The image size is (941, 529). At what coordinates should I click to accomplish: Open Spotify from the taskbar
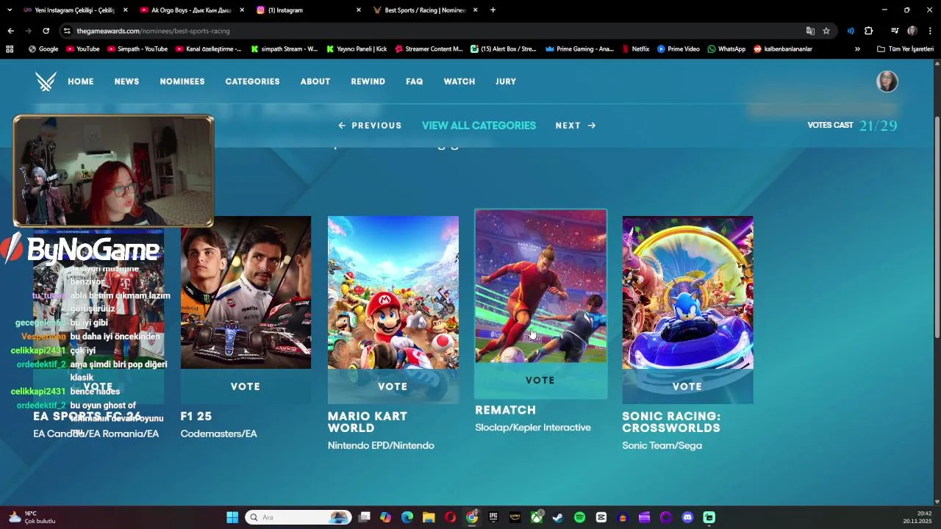click(579, 517)
